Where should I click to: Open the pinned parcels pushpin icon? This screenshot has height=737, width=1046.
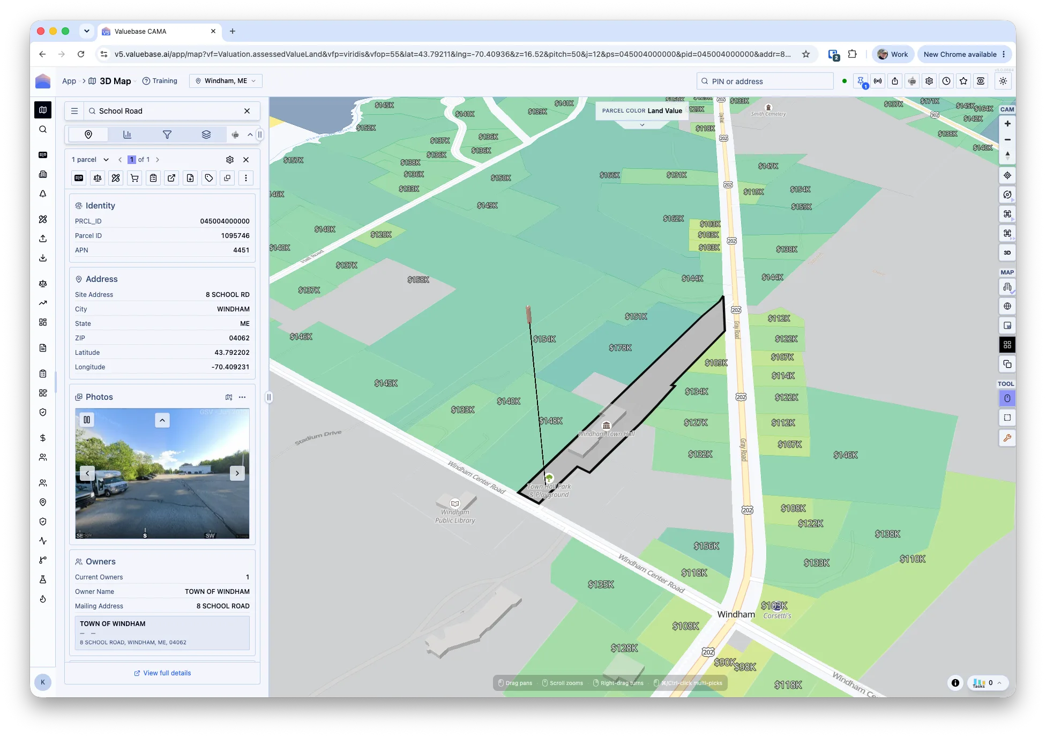point(861,81)
